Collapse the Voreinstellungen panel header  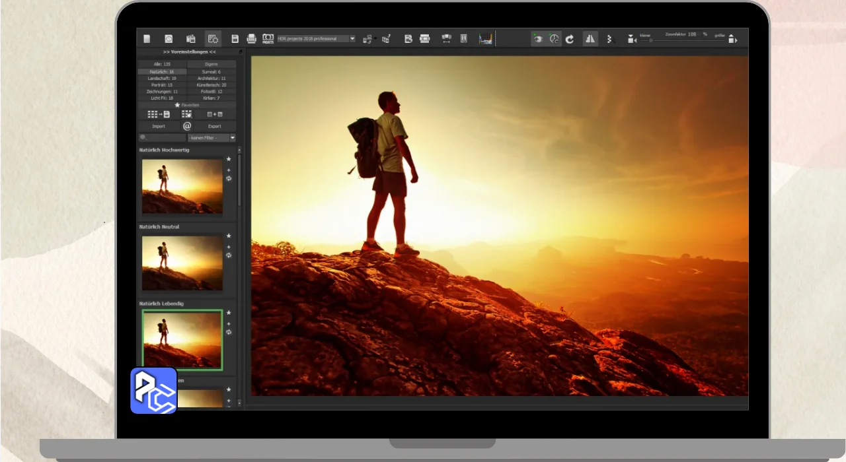190,51
